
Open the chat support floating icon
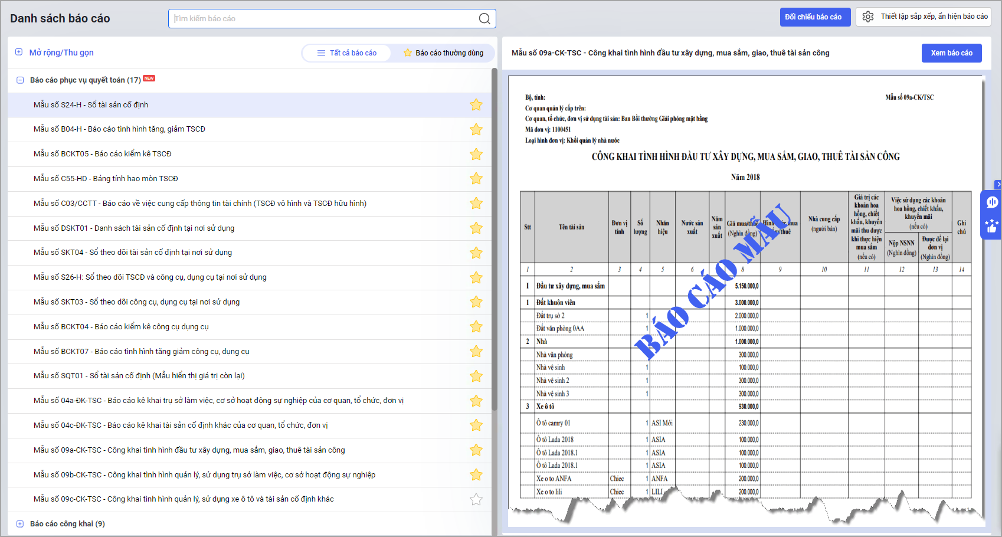[992, 202]
